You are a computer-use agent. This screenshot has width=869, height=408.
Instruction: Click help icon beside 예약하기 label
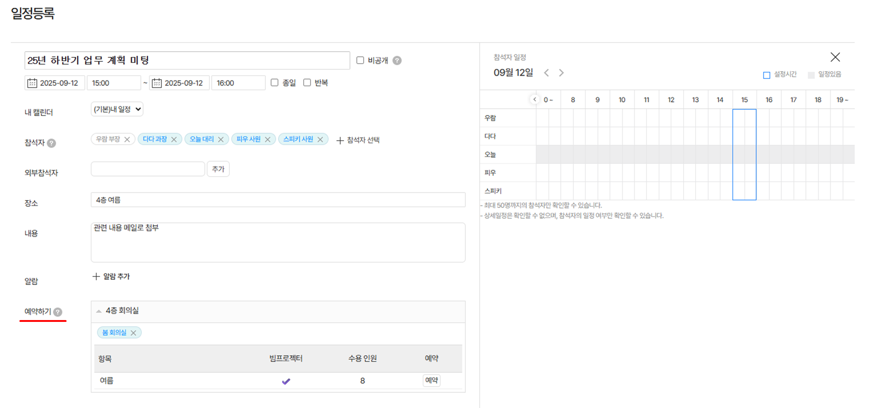(58, 312)
